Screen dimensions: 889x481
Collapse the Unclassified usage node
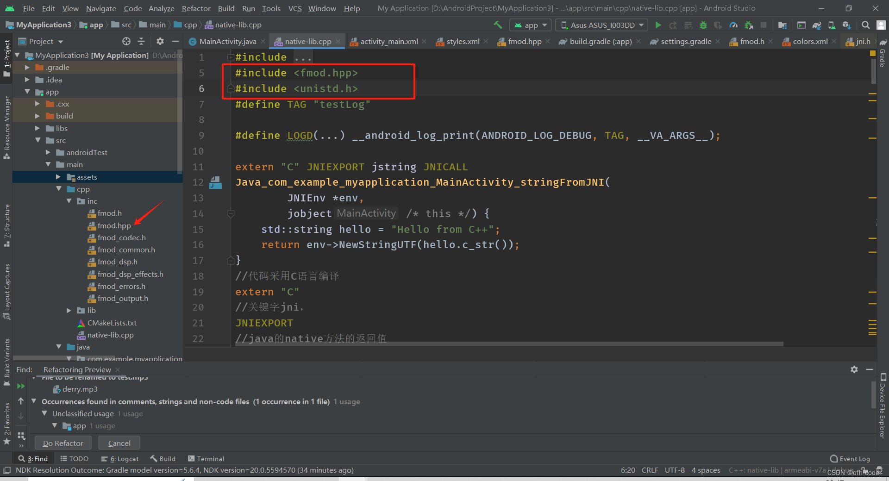(44, 413)
